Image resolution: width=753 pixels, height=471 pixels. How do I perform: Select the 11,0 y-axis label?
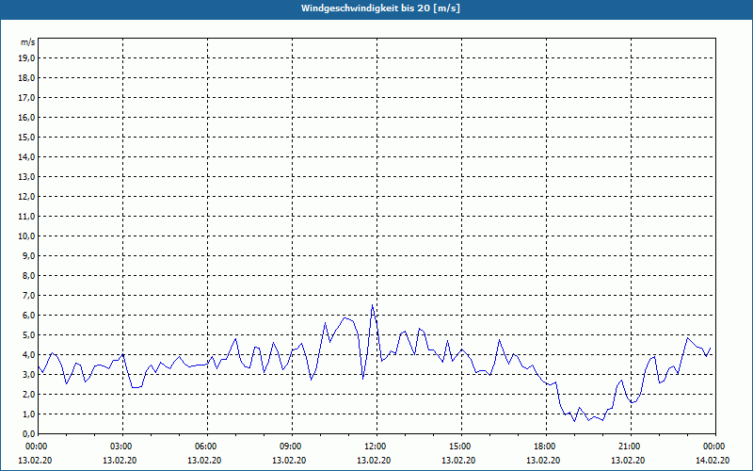click(x=26, y=217)
